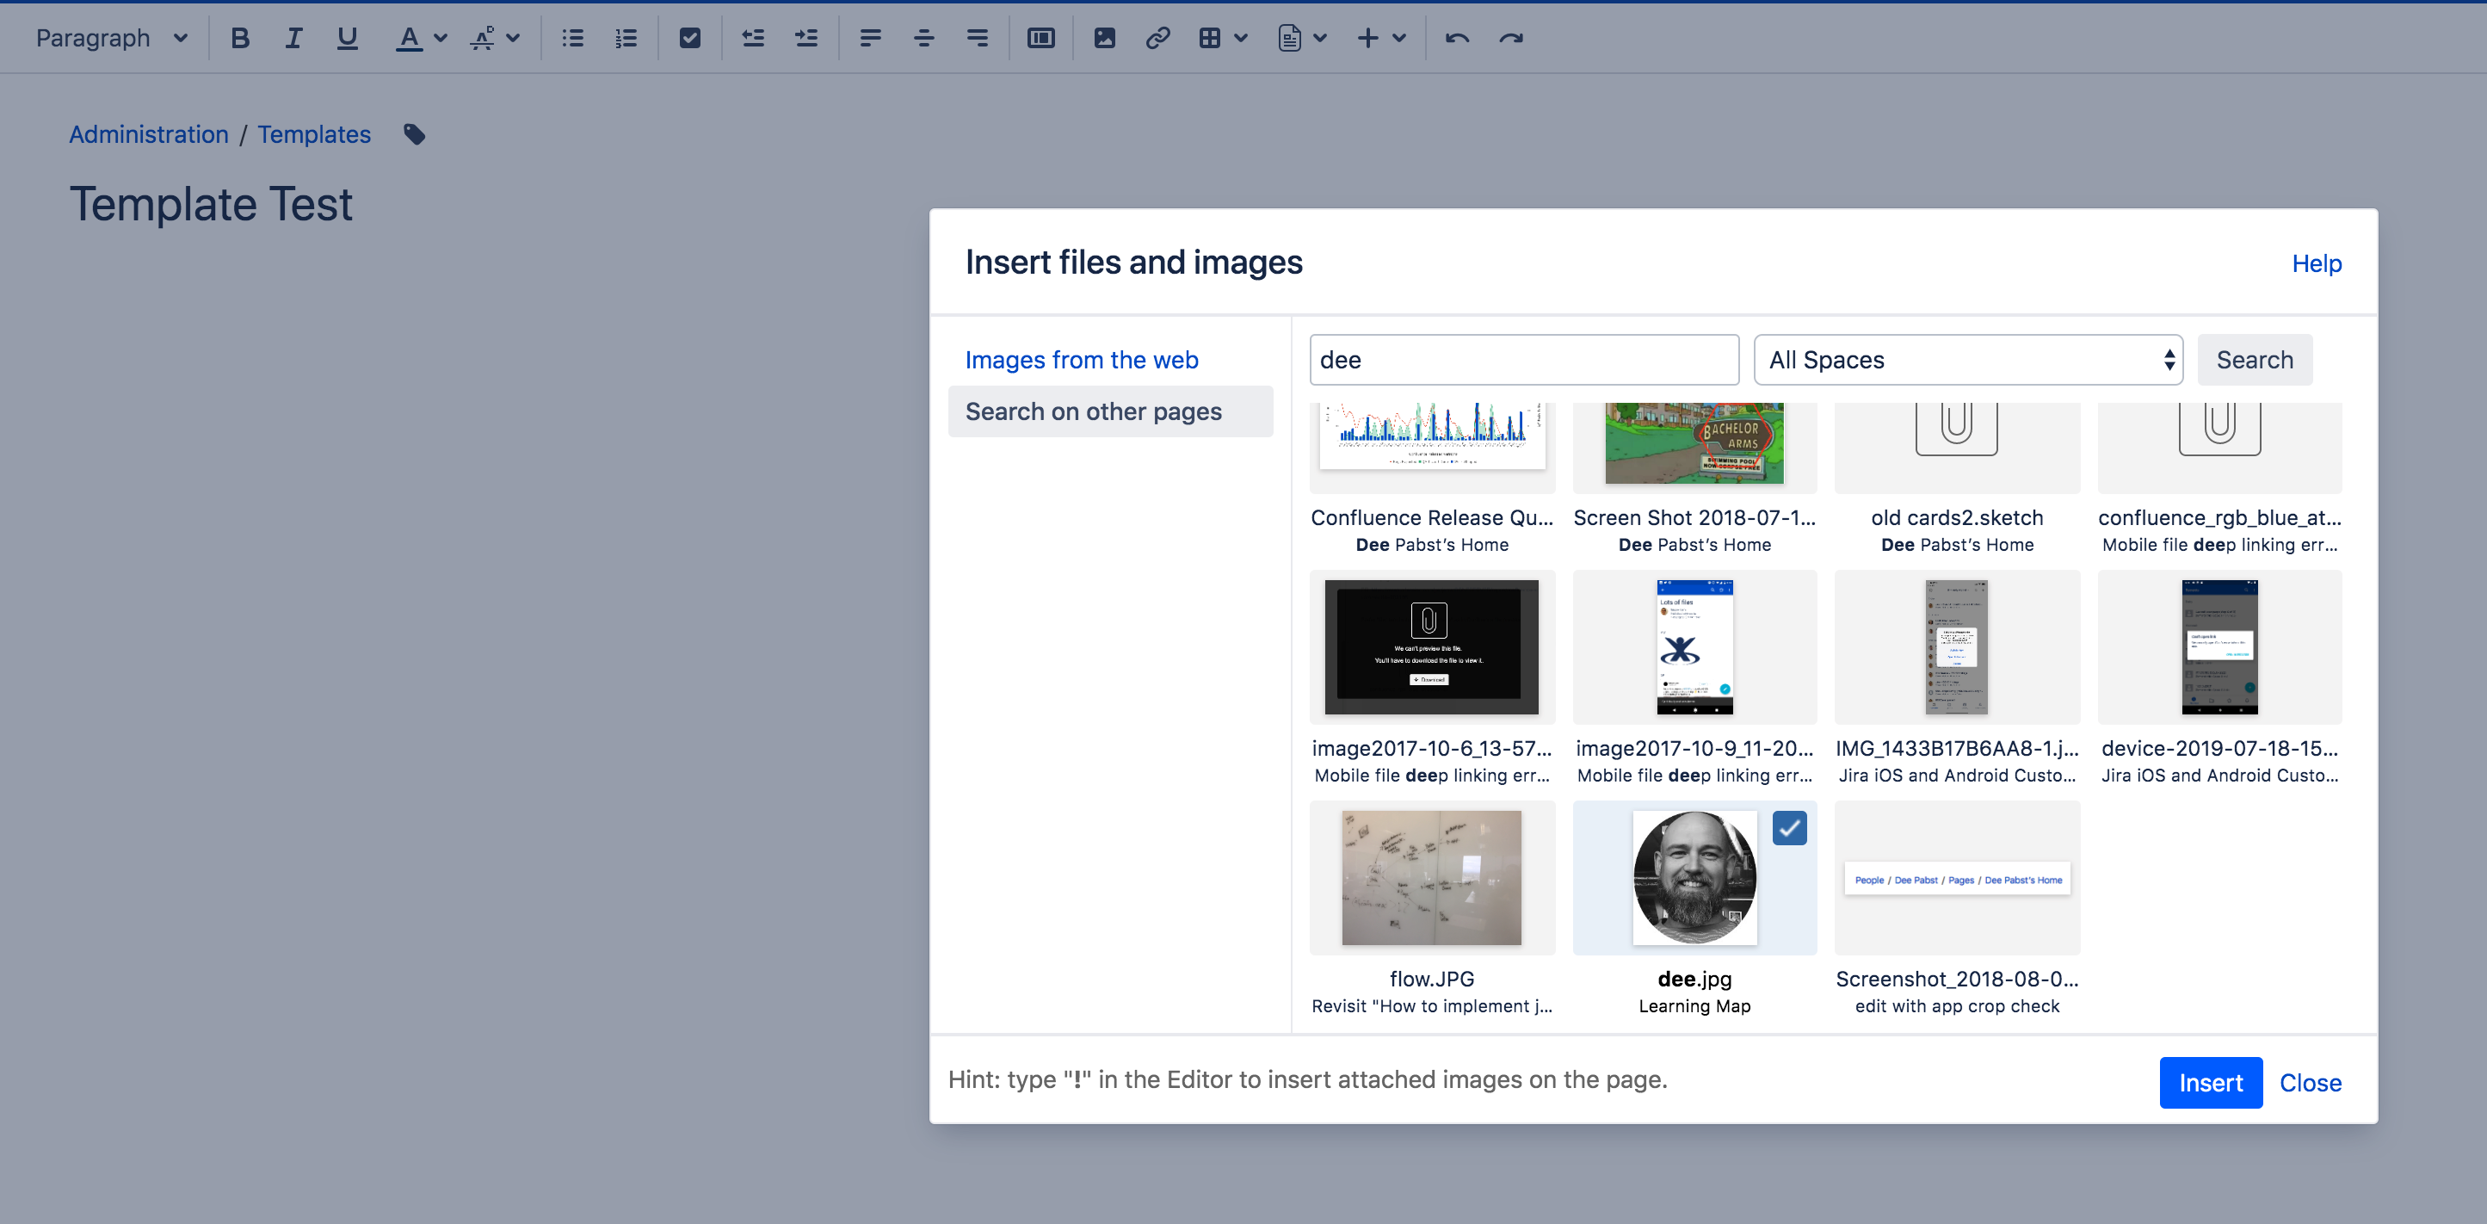Viewport: 2487px width, 1224px height.
Task: Toggle bold formatting
Action: tap(239, 38)
